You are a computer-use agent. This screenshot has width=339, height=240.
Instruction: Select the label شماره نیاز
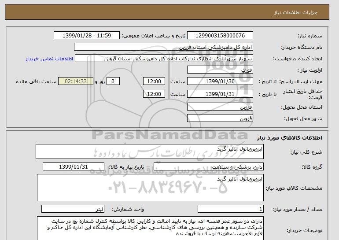point(310,36)
